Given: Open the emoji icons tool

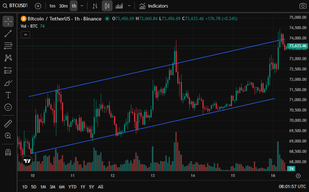Looking at the screenshot, I should coord(8,107).
